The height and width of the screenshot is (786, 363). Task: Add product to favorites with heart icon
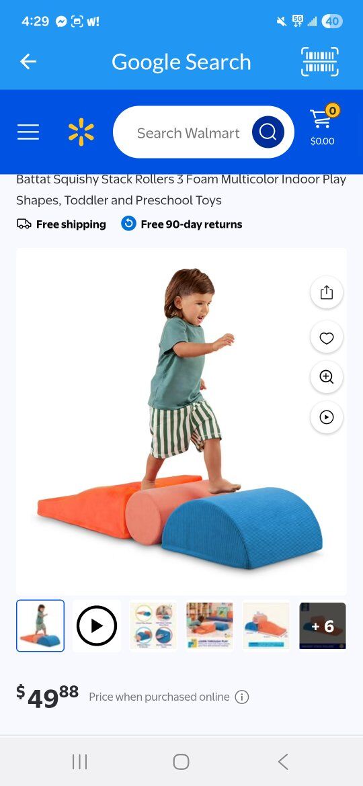[x=327, y=339]
